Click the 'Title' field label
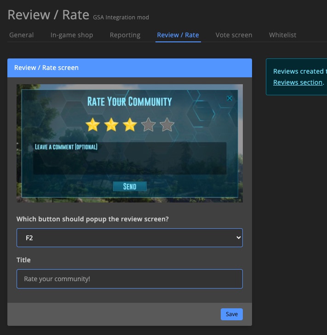 click(23, 260)
